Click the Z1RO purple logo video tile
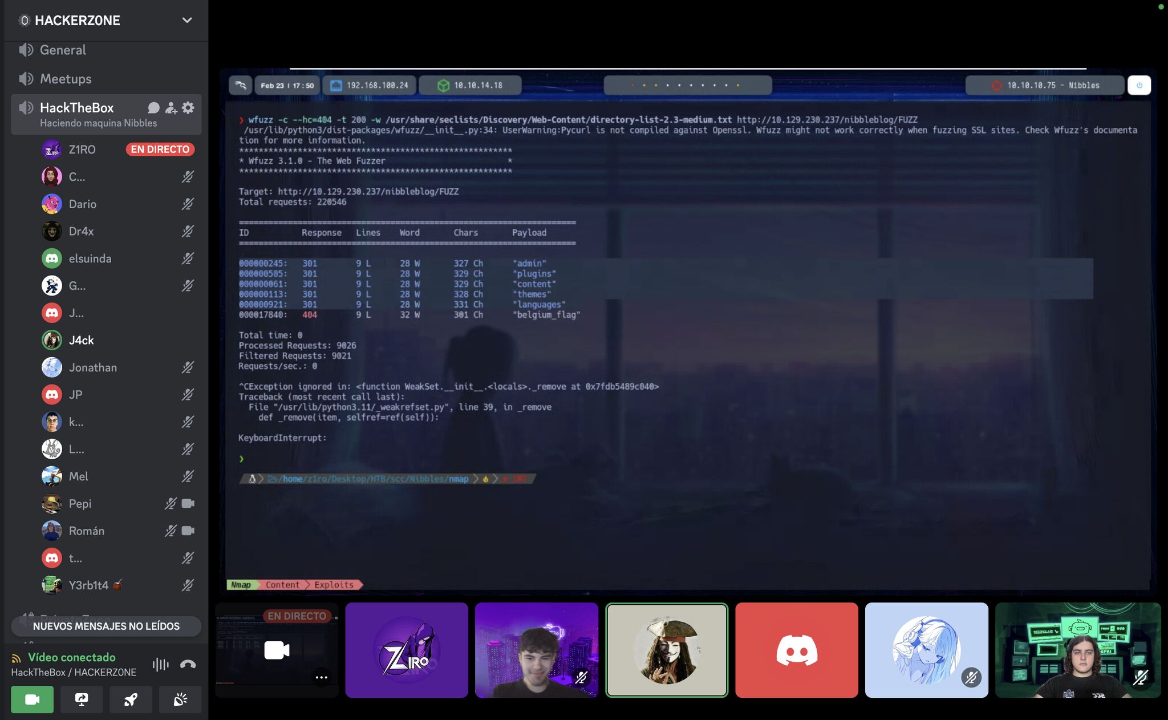 click(x=407, y=650)
